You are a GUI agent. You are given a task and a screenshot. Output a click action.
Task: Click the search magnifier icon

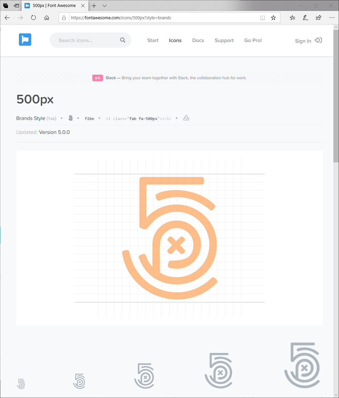(x=123, y=40)
